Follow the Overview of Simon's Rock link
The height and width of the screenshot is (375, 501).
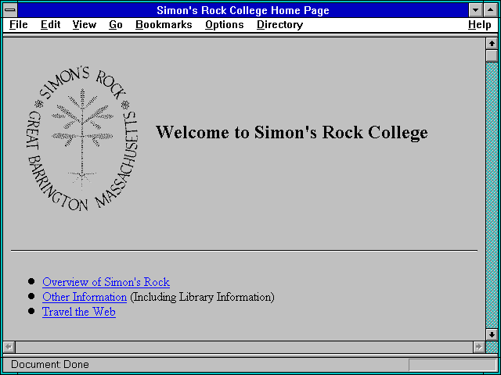[x=106, y=282]
